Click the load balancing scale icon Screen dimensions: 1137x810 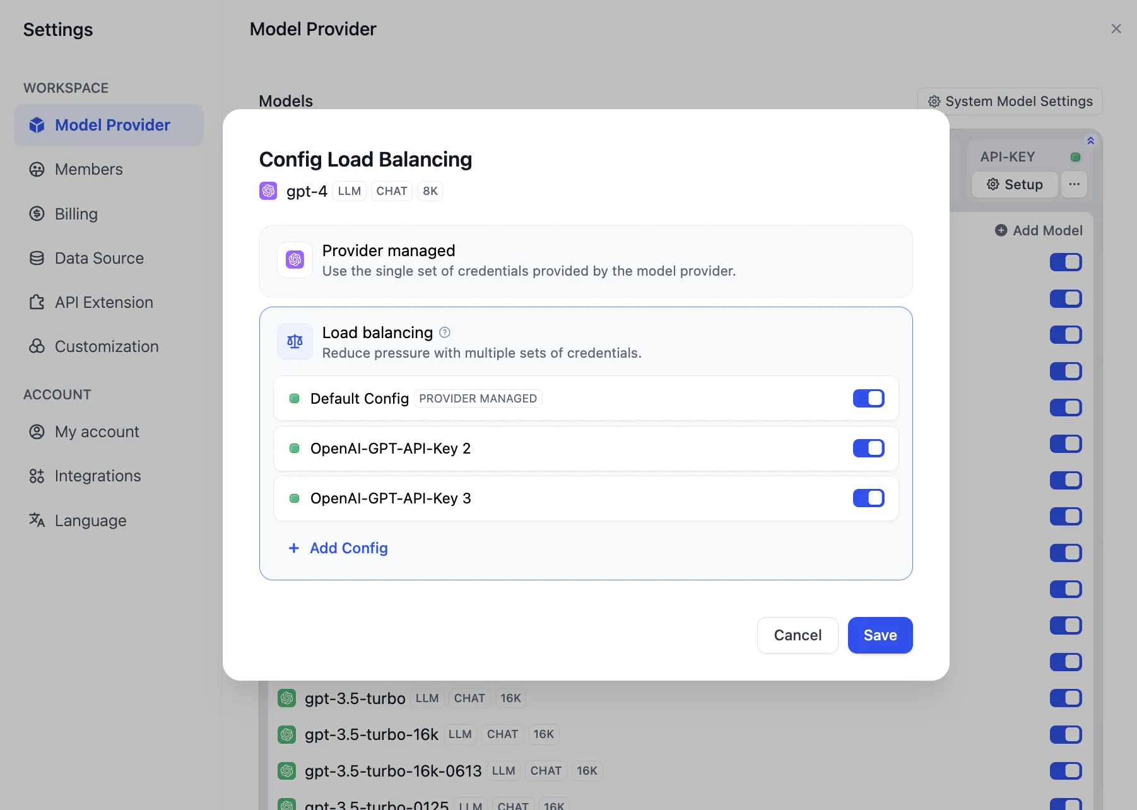295,342
